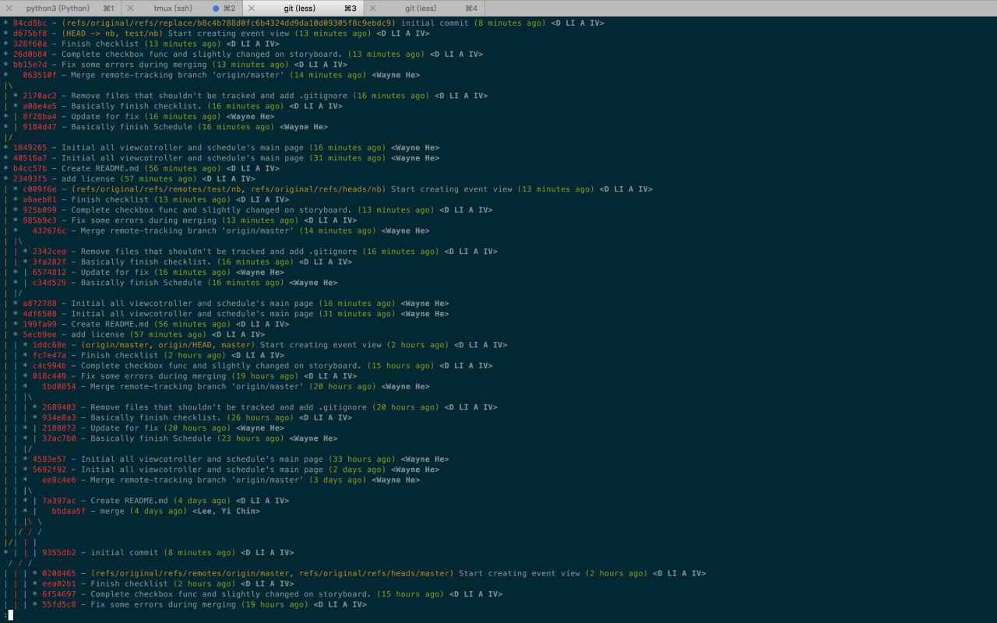Click the less prompt cursor at the bottom
Image resolution: width=997 pixels, height=623 pixels.
click(10, 615)
